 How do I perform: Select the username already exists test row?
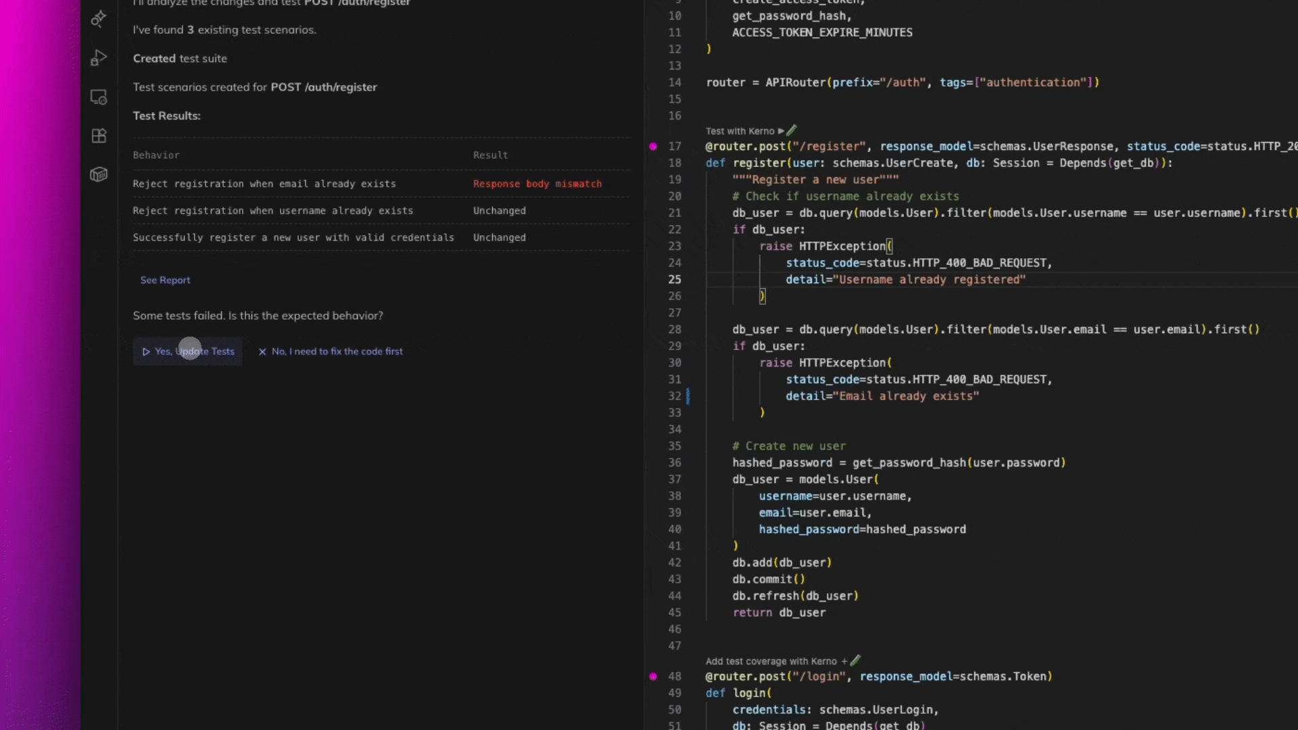click(x=272, y=211)
